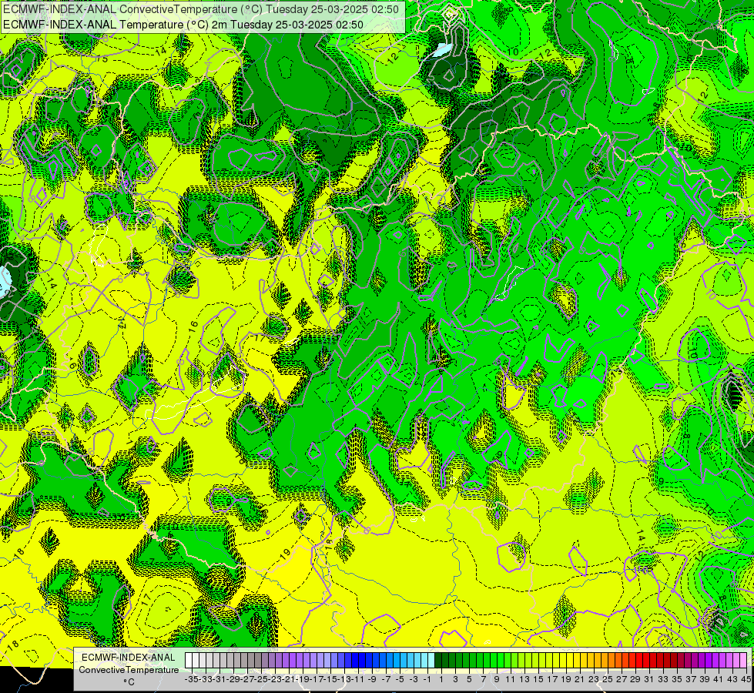Click the legend scale label -1
Image resolution: width=754 pixels, height=693 pixels.
click(x=428, y=679)
